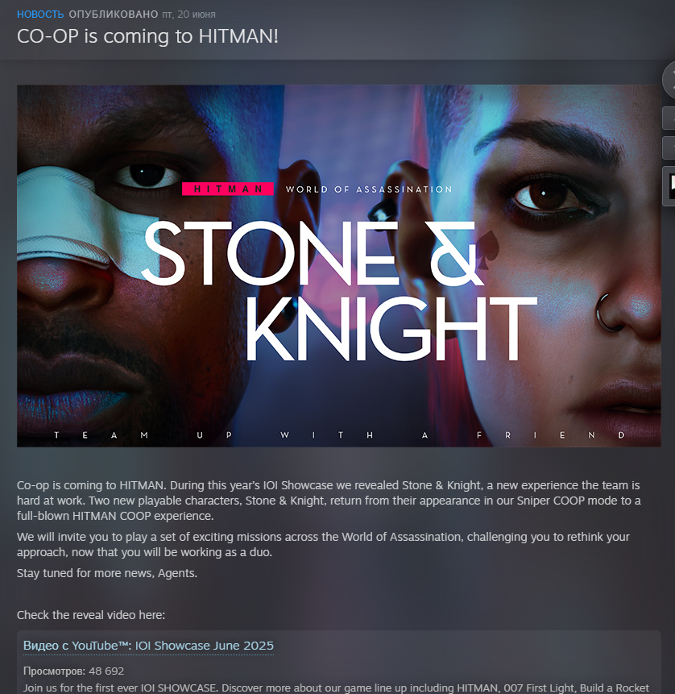
Task: Click the paragraph starting We will invite you
Action: [x=323, y=544]
